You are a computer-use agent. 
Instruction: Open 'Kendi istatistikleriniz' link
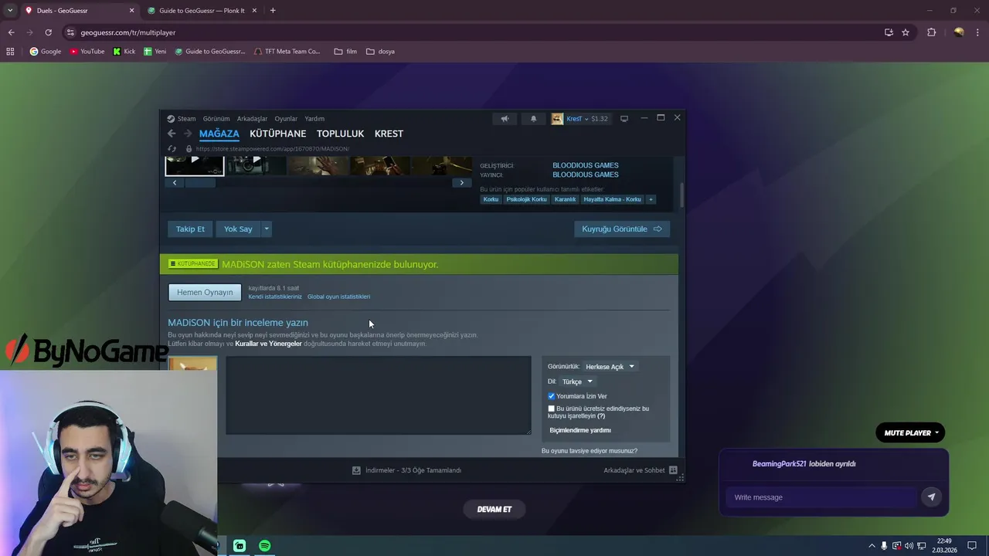[x=275, y=297]
